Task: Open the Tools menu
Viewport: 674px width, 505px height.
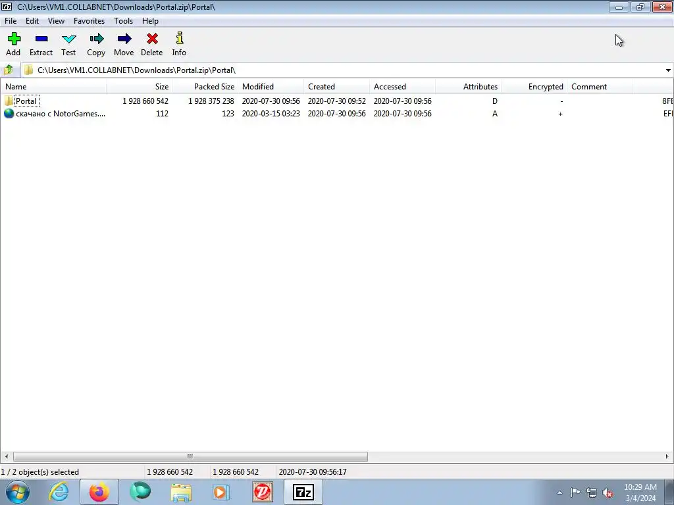Action: point(123,20)
